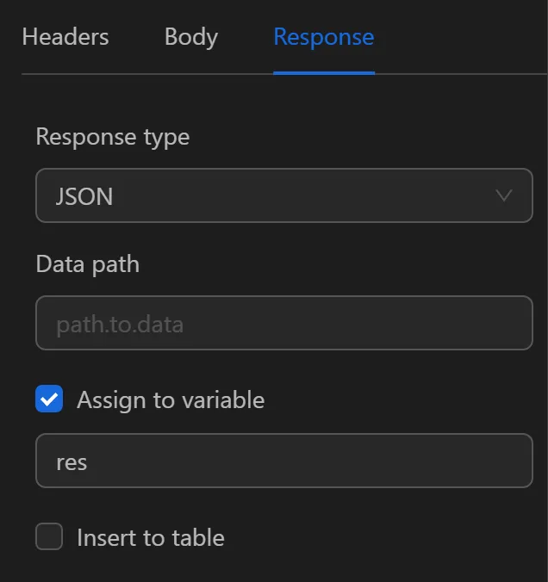
Task: Enable the Insert to table checkbox
Action: click(x=49, y=537)
